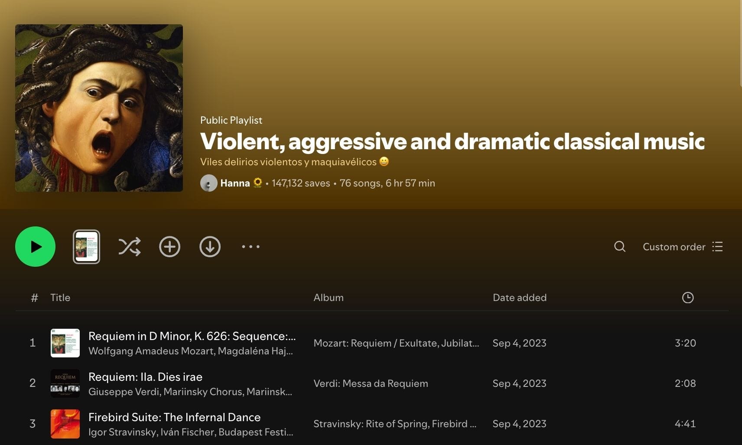Search within the playlist magnifier icon
742x445 pixels.
(x=620, y=246)
